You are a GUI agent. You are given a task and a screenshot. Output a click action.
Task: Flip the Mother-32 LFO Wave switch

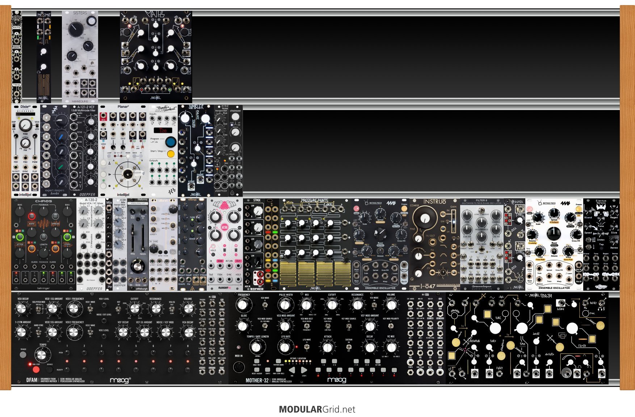click(307, 347)
